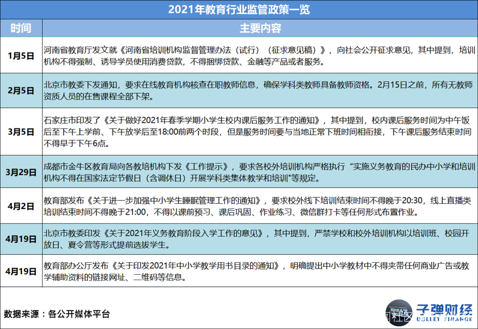Click the 数据来源：各公开媒体平台 footnote

tap(57, 314)
